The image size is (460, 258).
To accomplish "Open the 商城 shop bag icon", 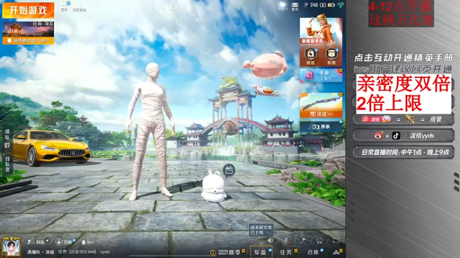I will tap(310, 56).
